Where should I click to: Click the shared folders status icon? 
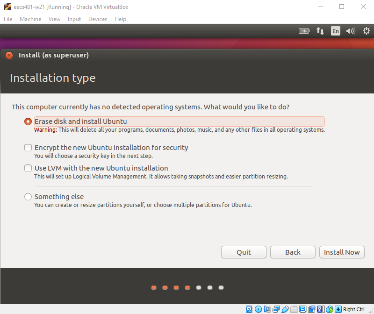(294, 309)
